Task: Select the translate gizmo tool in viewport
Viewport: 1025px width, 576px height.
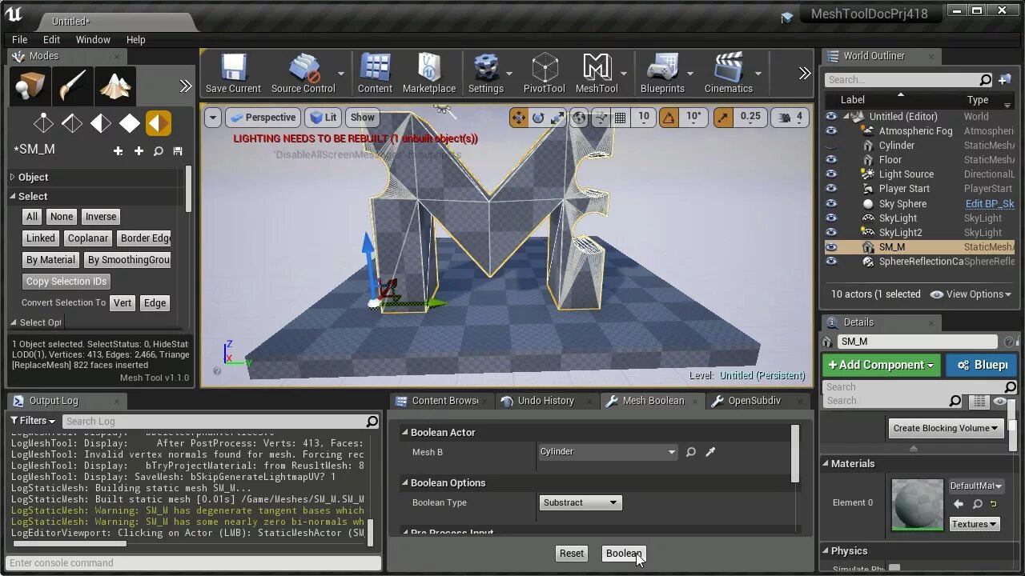Action: point(519,118)
